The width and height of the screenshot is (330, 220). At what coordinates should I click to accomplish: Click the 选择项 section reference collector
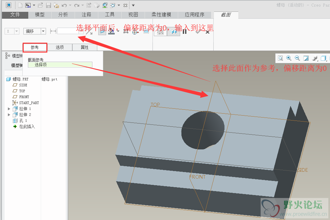[x=60, y=65]
